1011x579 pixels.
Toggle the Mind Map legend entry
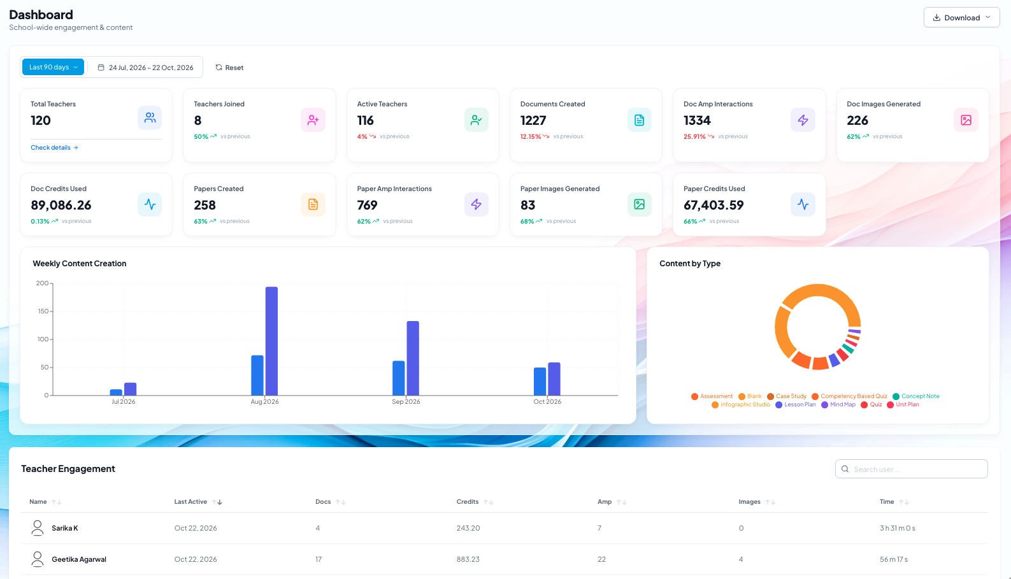838,404
